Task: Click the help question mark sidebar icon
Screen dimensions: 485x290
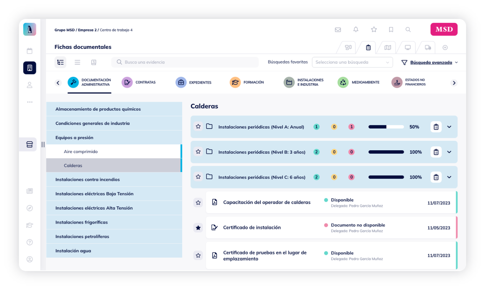Action: [30, 242]
